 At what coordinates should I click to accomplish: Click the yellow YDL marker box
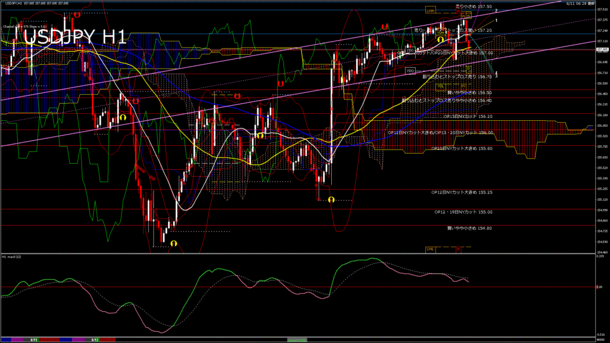(x=441, y=86)
